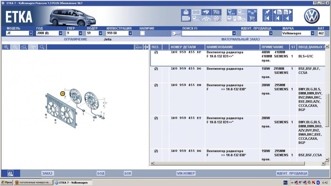Click the VIN-НОМЕР button
Image resolution: width=331 pixels, height=186 pixels.
186,173
